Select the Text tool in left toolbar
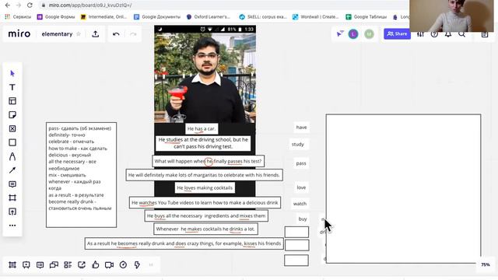Screen dimensions: 498x280 click(12, 87)
